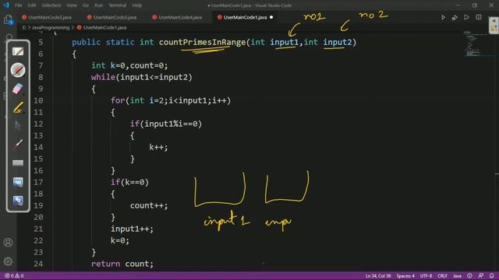Viewport: 499px width, 280px height.
Task: Click the 'while(input1<=input2)' code line
Action: point(142,77)
